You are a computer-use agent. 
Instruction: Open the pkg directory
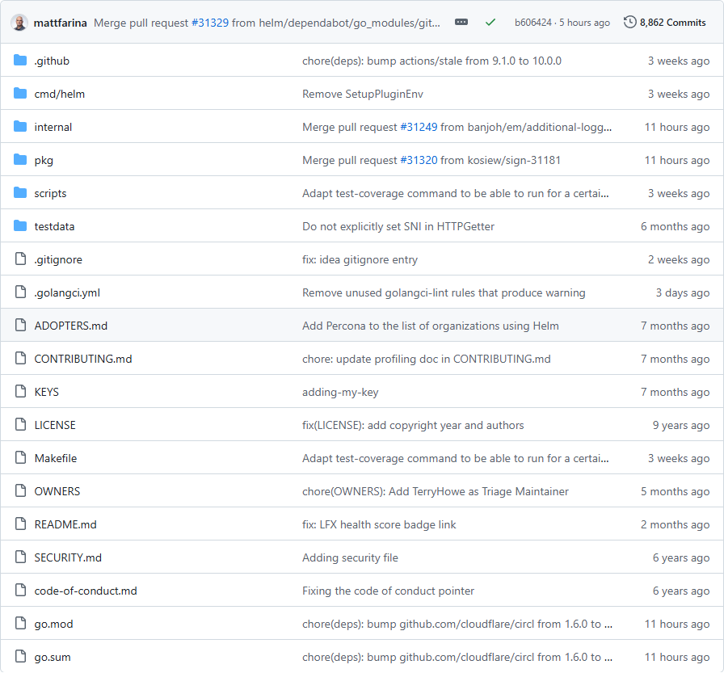pos(44,160)
